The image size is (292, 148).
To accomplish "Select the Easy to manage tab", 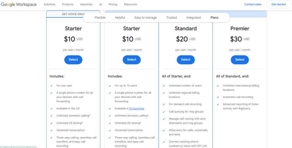I will click(145, 18).
